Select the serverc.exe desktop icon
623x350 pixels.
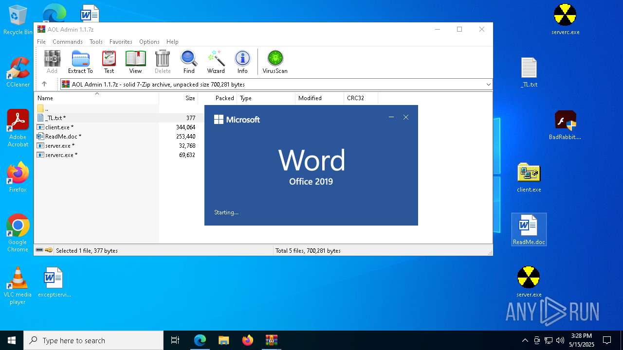[x=565, y=20]
